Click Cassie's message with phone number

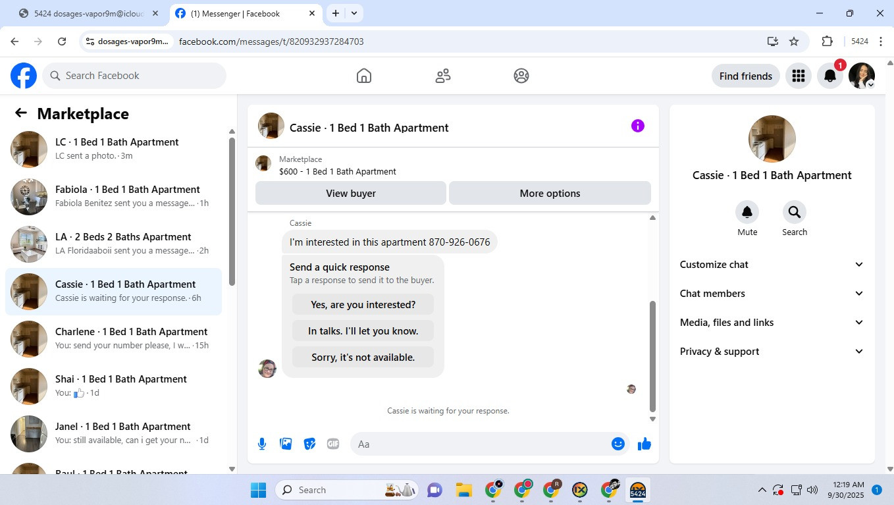pyautogui.click(x=390, y=242)
